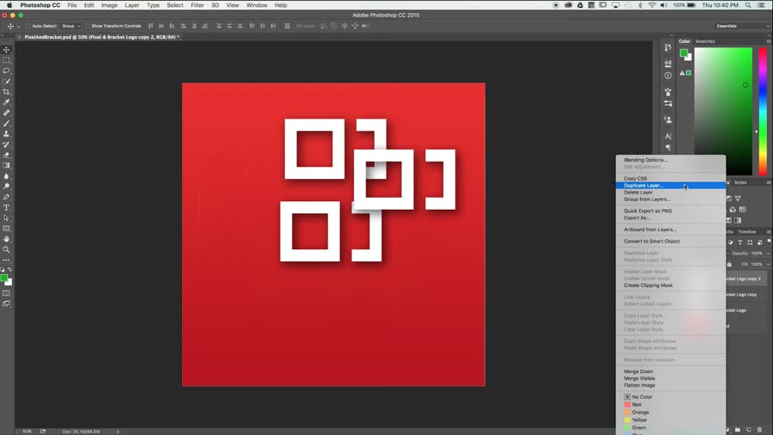The width and height of the screenshot is (773, 435).
Task: Select the Eraser tool
Action: pos(6,155)
